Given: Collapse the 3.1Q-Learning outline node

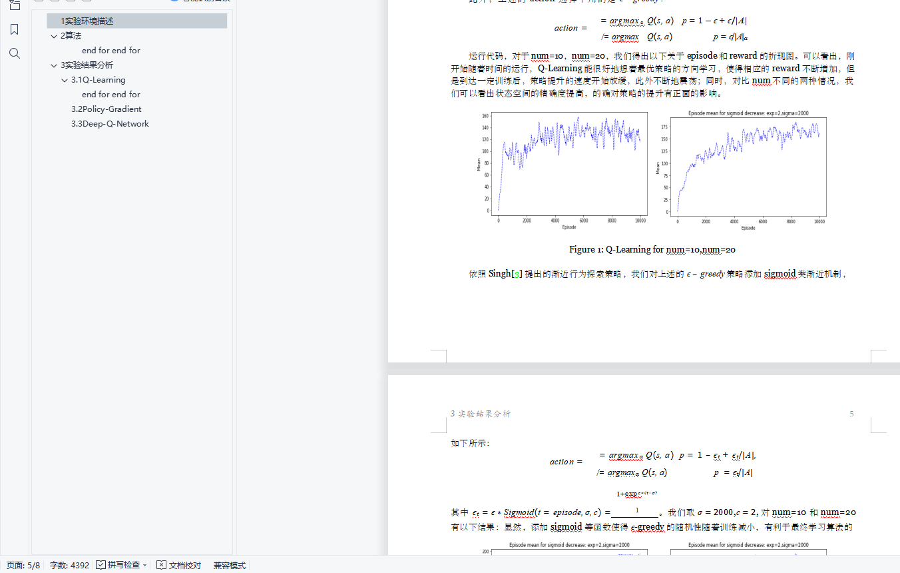Looking at the screenshot, I should coord(65,80).
